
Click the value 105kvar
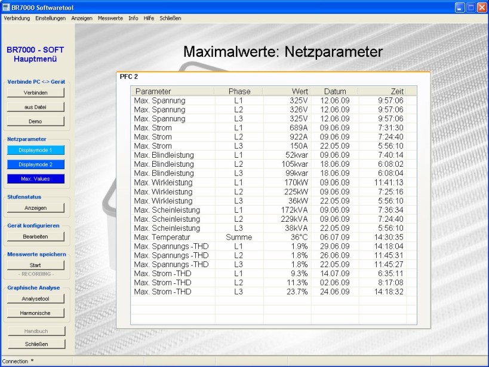pos(295,164)
